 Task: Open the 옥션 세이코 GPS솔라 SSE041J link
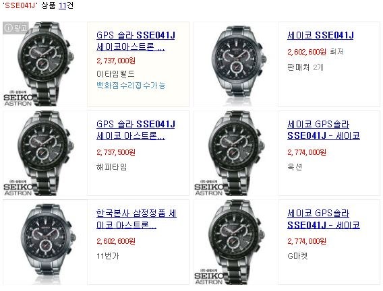[324, 130]
